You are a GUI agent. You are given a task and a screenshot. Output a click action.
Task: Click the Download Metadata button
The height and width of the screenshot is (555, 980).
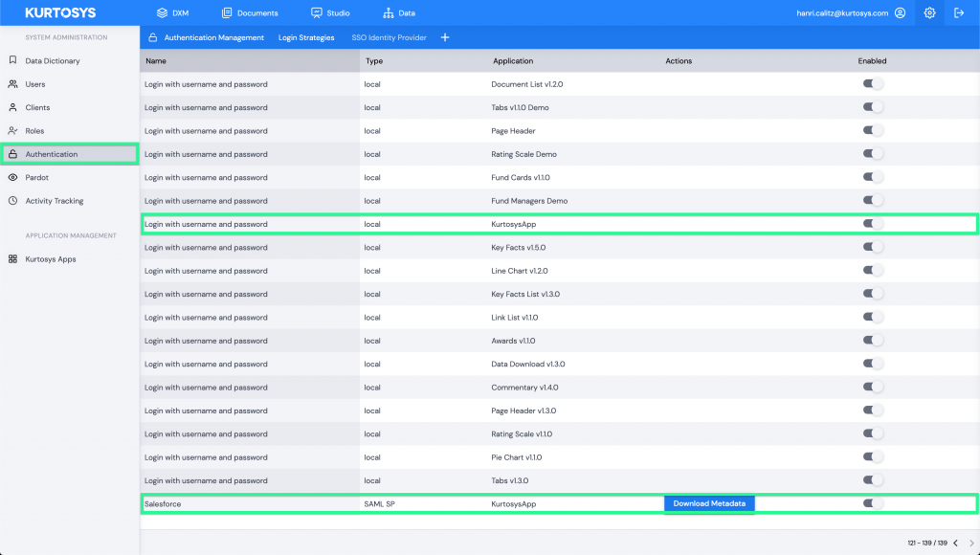(709, 503)
